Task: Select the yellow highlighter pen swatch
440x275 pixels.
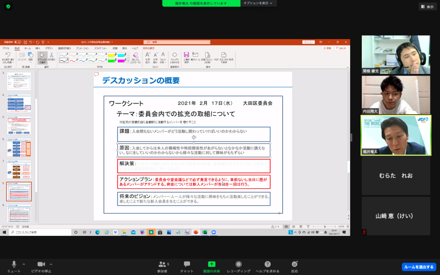Action: [112, 55]
